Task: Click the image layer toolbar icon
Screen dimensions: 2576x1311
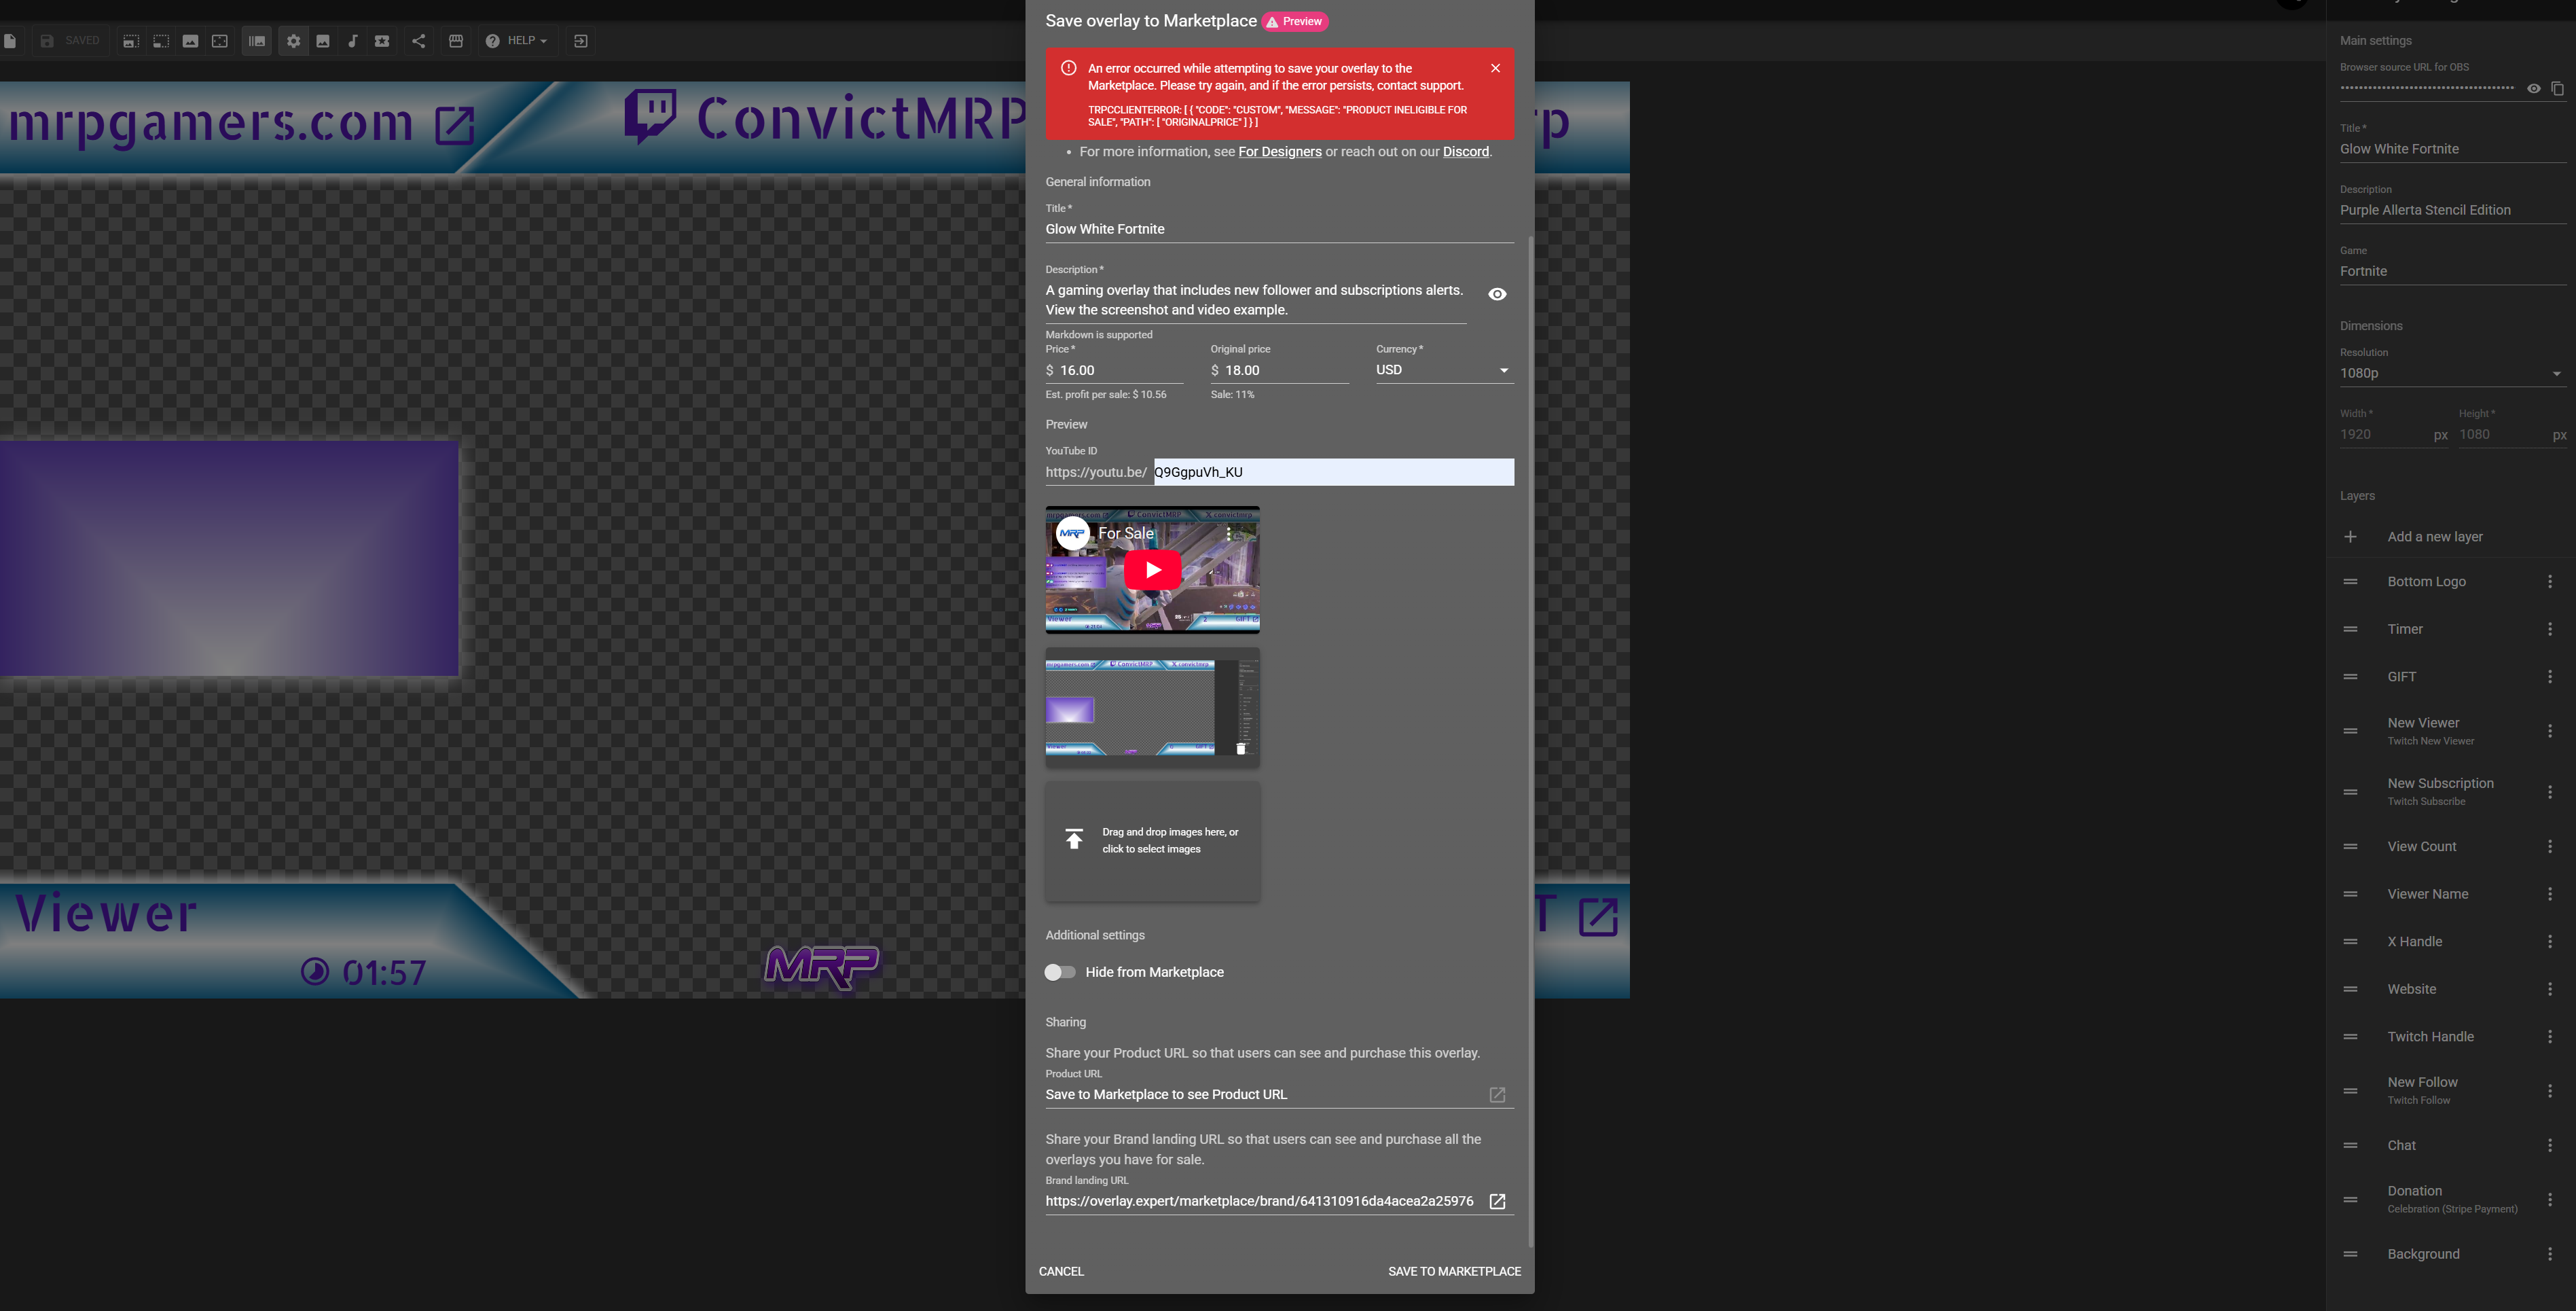Action: click(x=323, y=41)
